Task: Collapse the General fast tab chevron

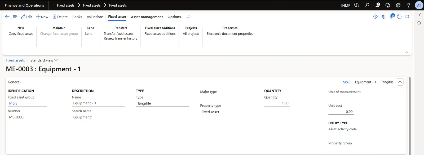Action: point(400,82)
